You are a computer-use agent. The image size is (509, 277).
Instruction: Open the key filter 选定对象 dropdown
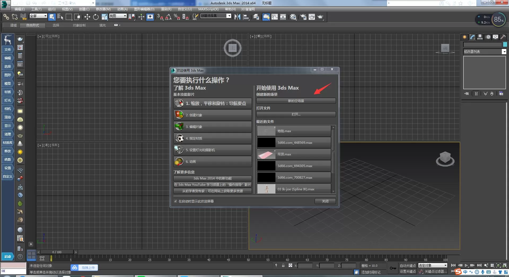coord(433,265)
